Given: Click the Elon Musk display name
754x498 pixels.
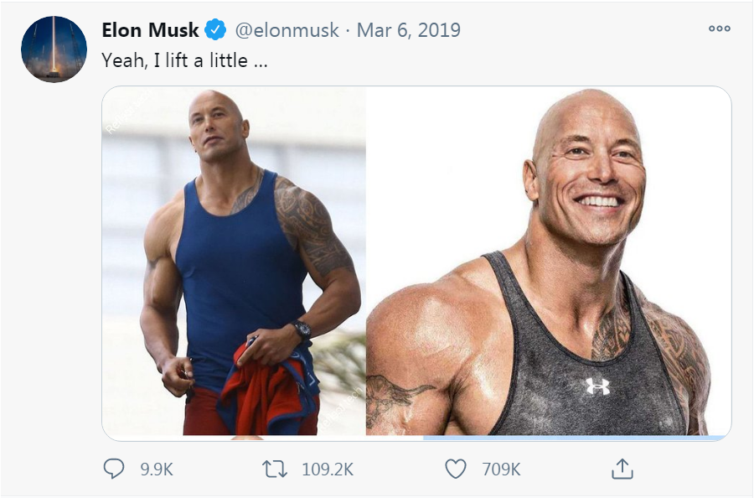Looking at the screenshot, I should coord(150,30).
